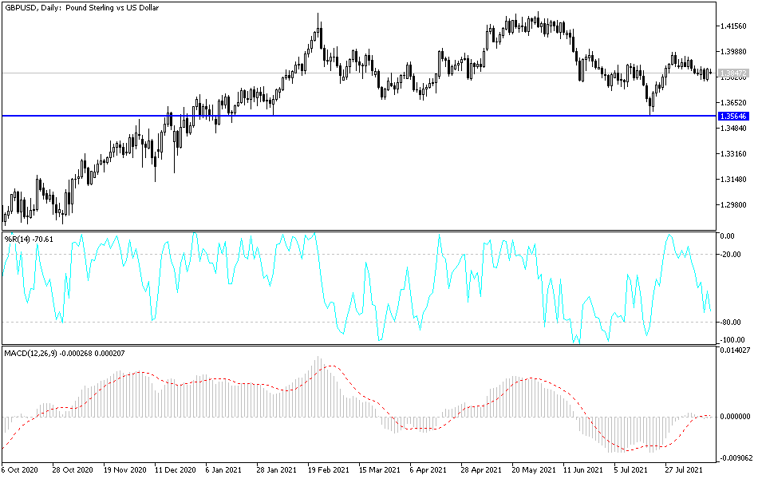
Task: Click the 1.29800 price scale label
Action: 733,205
